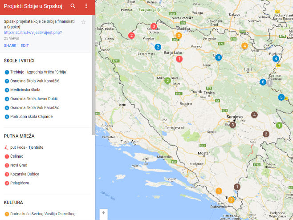Click the brown marker 3 near Sarajevo
The image size is (293, 220).
point(232,125)
